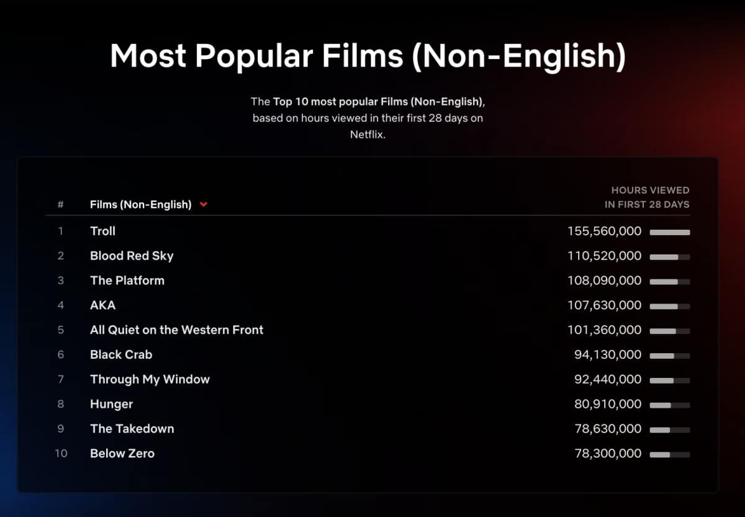Click Through My Window title
745x517 pixels.
(x=150, y=379)
